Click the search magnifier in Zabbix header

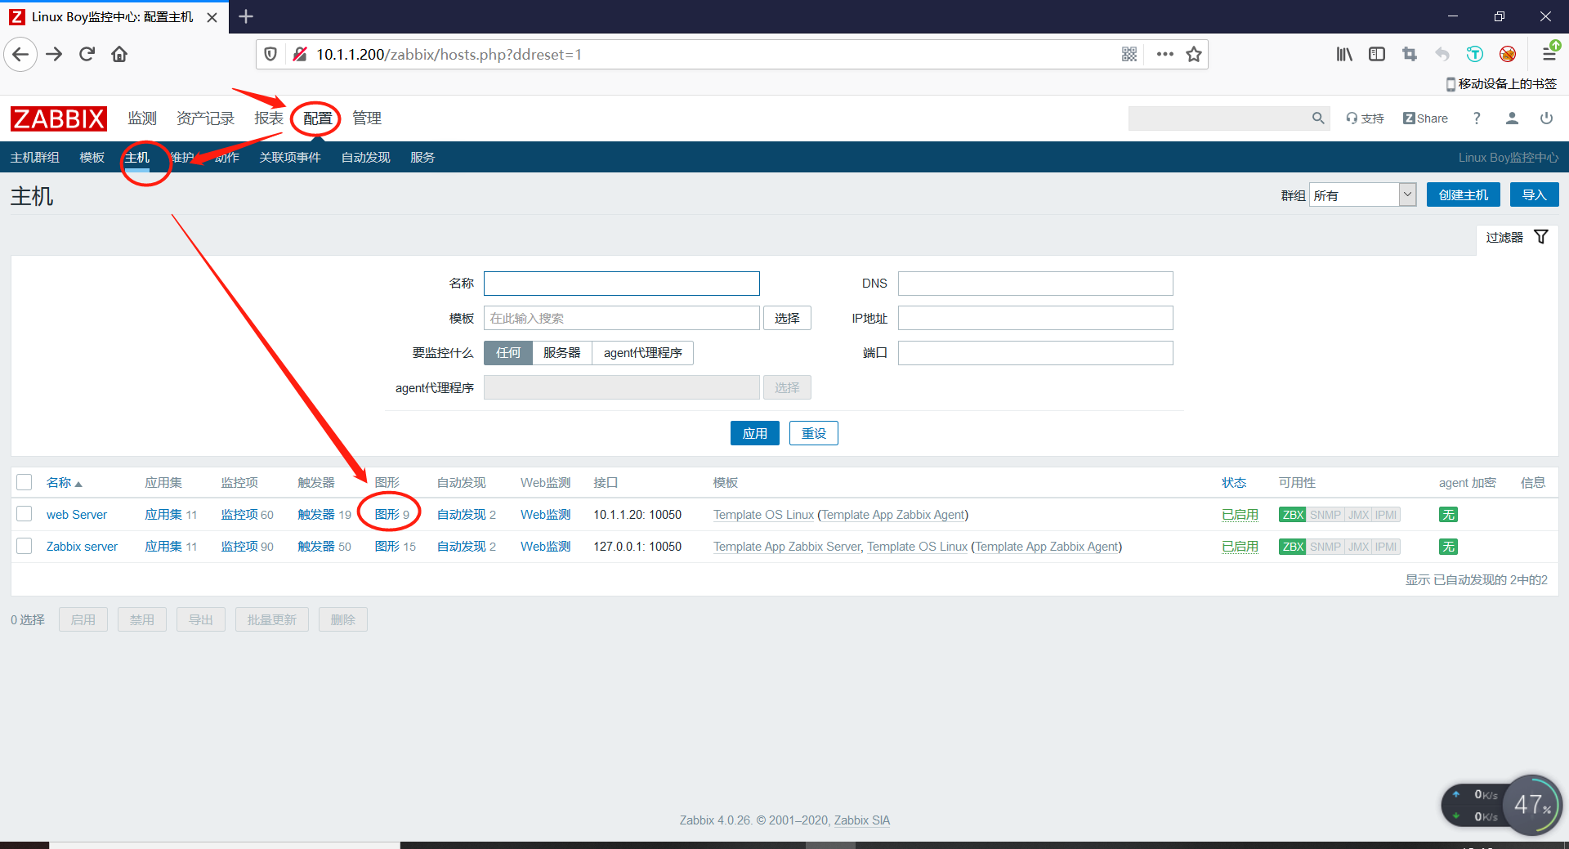[1318, 118]
